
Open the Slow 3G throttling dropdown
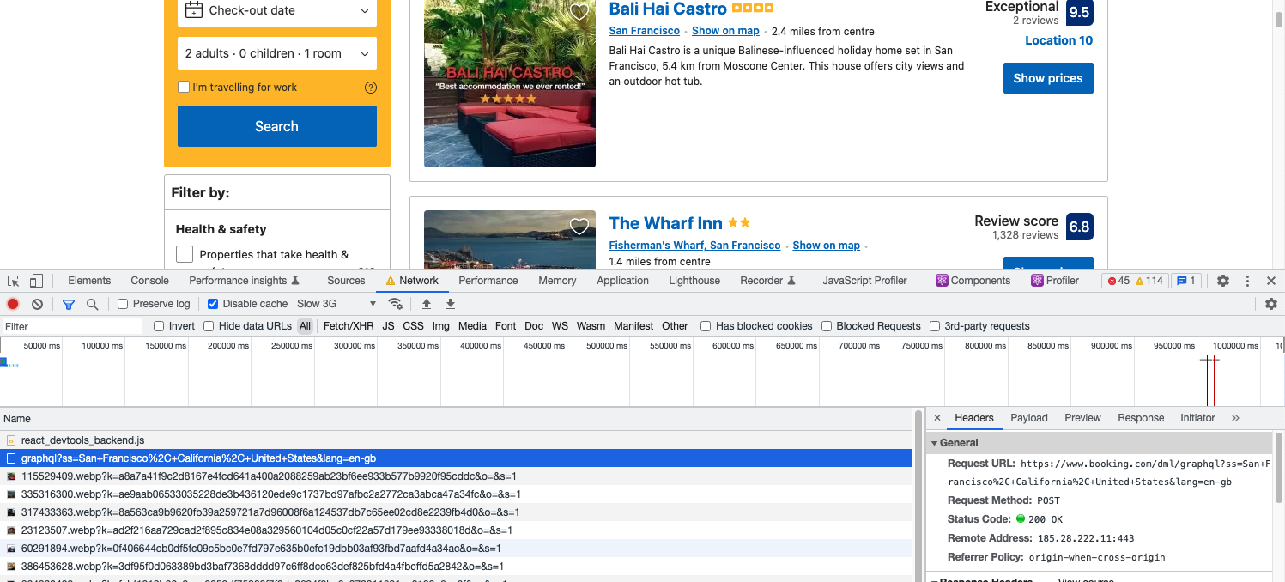pos(334,303)
